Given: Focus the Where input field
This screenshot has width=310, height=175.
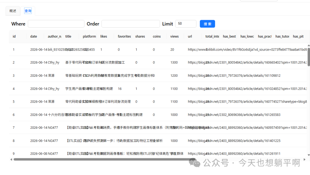Looking at the screenshot, I should [x=56, y=24].
